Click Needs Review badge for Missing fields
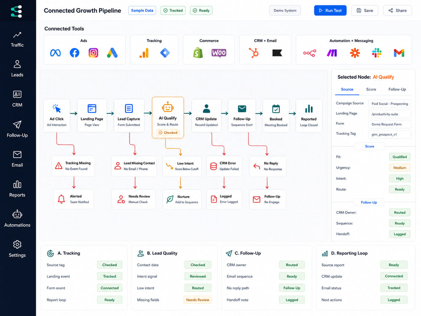This screenshot has height=316, width=421. click(198, 300)
